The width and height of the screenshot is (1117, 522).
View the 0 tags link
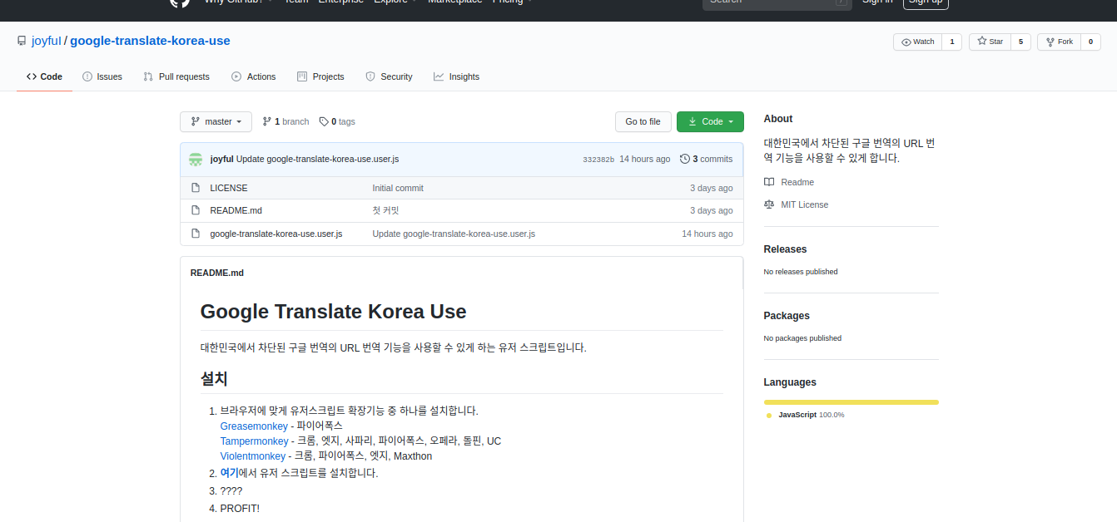[337, 121]
